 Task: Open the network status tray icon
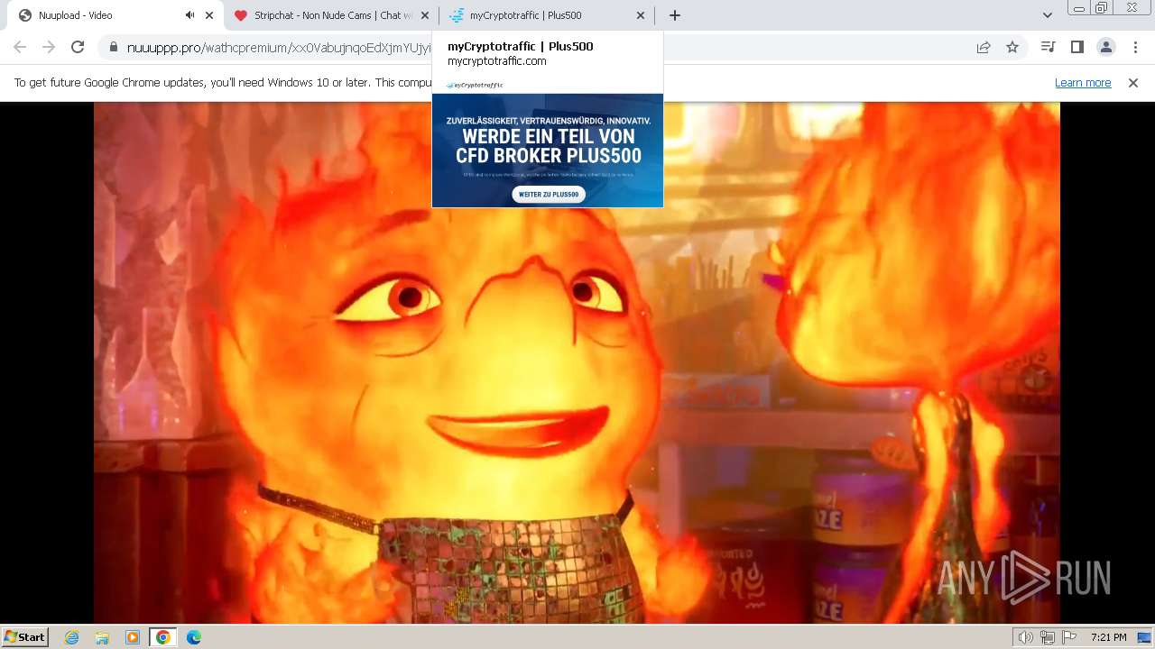point(1047,637)
